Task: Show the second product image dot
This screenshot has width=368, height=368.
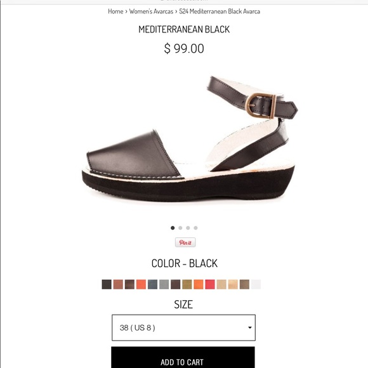Action: [180, 228]
